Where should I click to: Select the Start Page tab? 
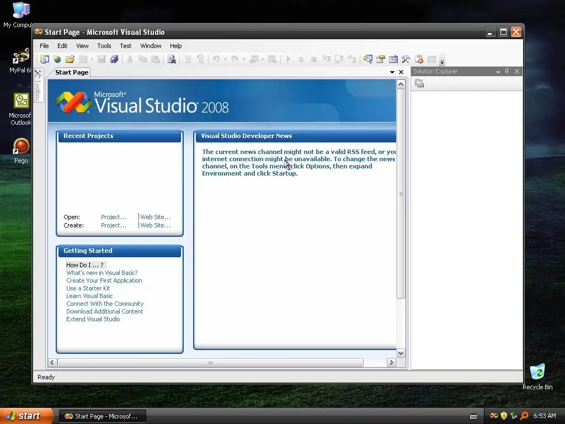tap(72, 72)
